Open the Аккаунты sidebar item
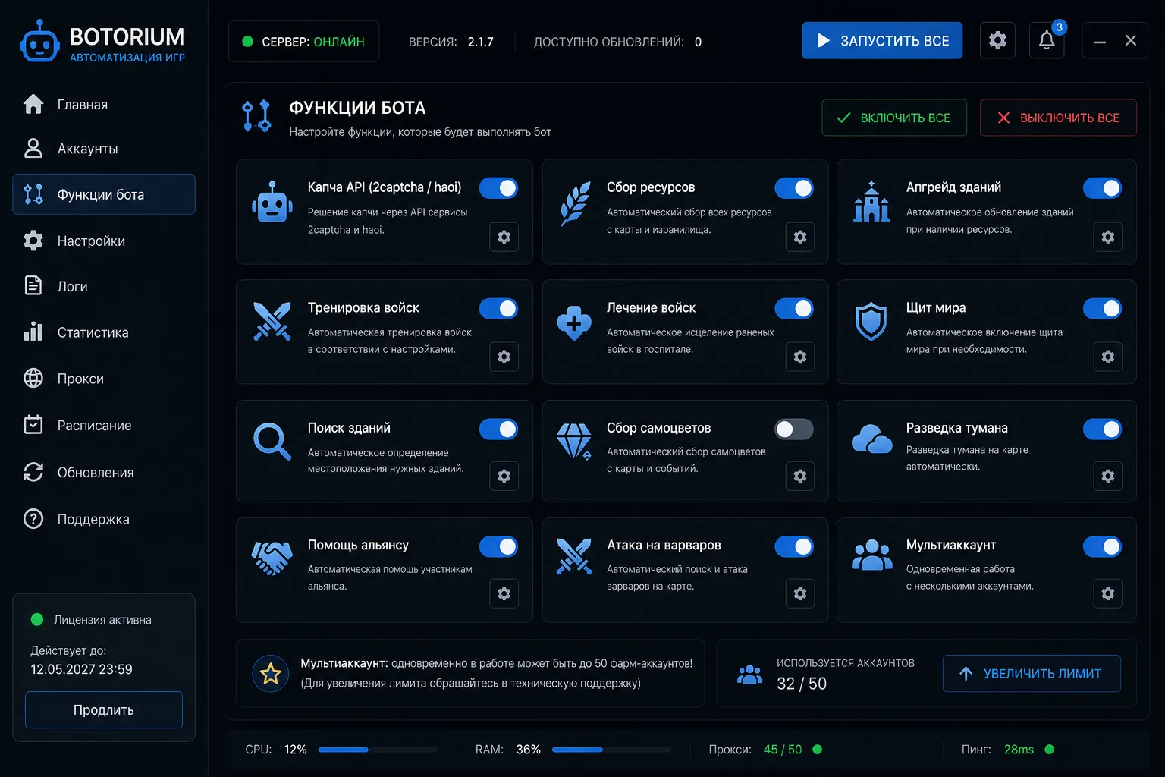 click(x=104, y=149)
